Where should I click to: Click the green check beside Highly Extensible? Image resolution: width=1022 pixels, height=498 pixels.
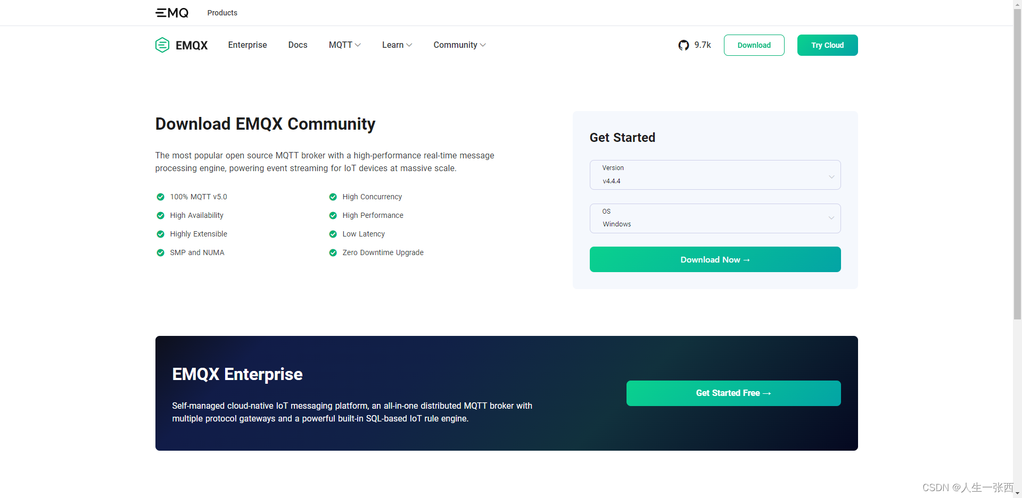tap(160, 234)
